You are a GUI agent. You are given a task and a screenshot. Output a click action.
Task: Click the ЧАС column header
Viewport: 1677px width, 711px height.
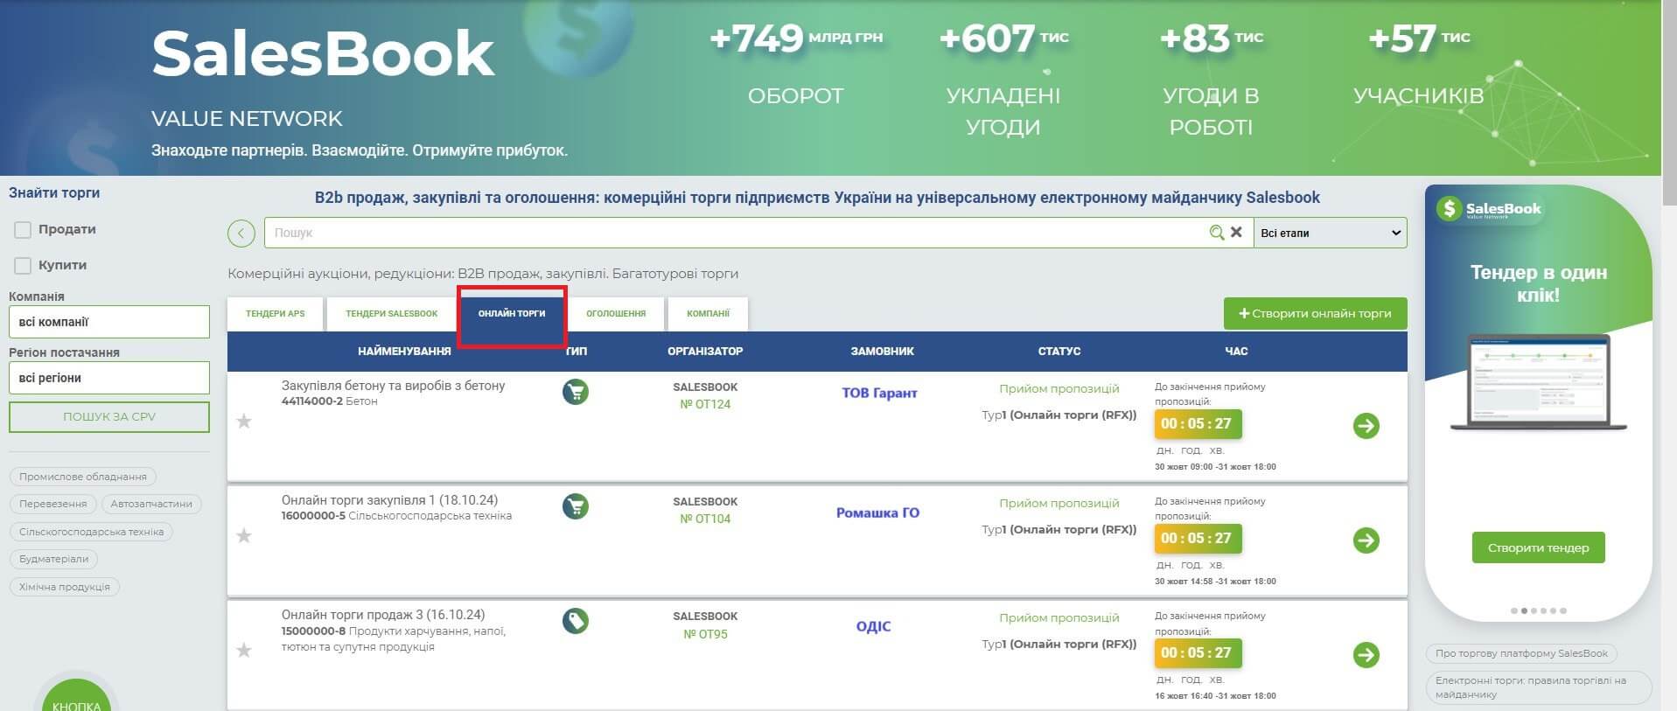(1236, 352)
